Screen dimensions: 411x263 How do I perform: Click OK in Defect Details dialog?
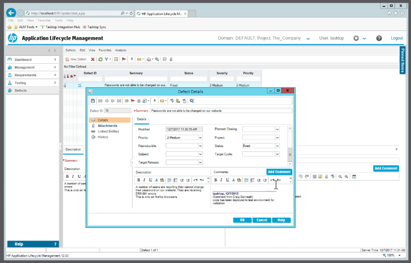click(x=242, y=220)
